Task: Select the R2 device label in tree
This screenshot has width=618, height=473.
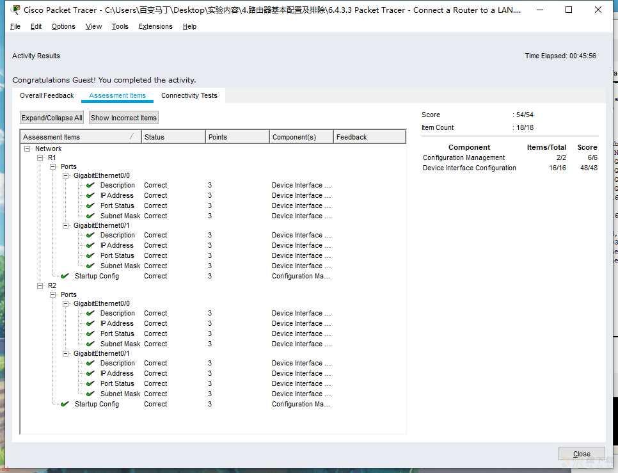Action: point(52,285)
